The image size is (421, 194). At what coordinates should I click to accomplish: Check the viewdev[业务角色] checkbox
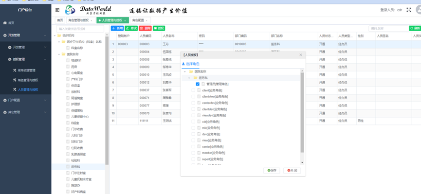[x=193, y=115]
